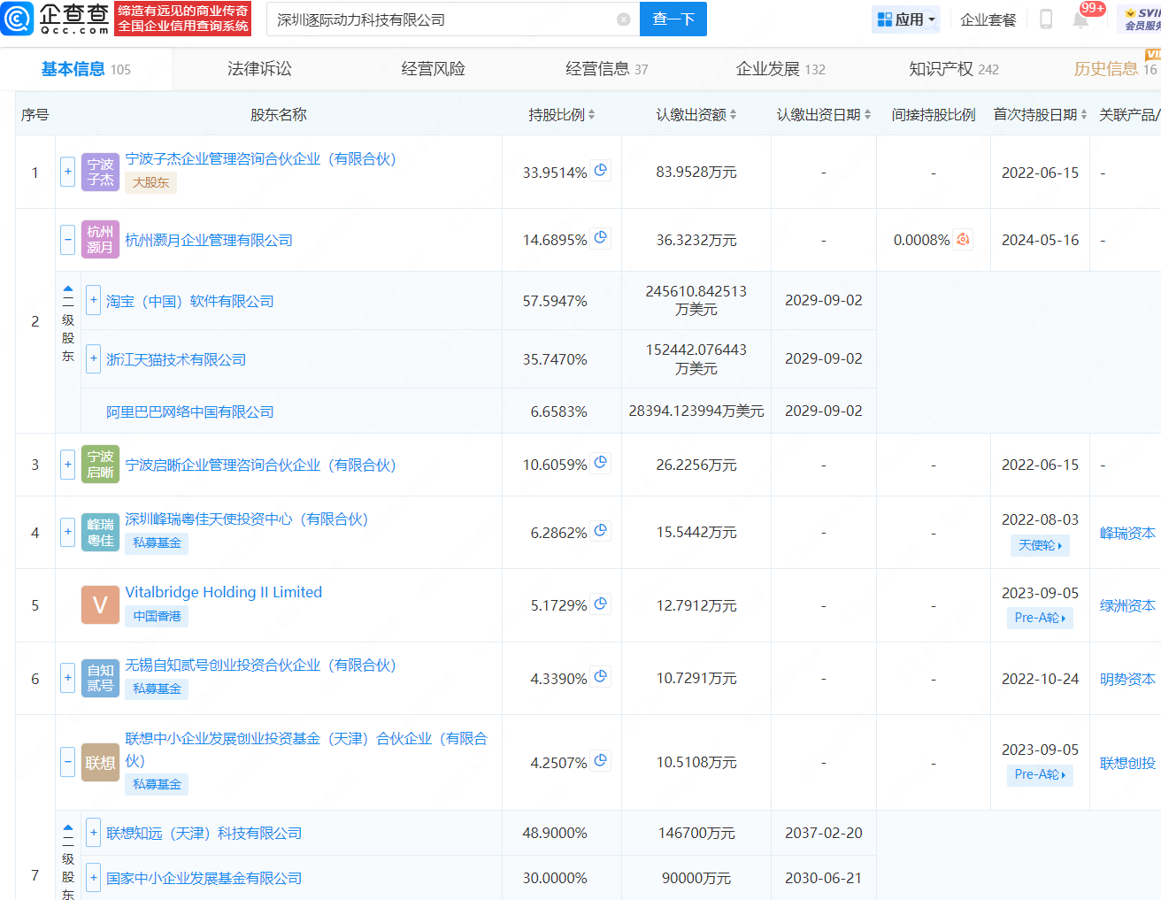Expand 淘宝(中国)软件有限公司 sub-shareholders
This screenshot has height=900, width=1161.
coord(93,300)
